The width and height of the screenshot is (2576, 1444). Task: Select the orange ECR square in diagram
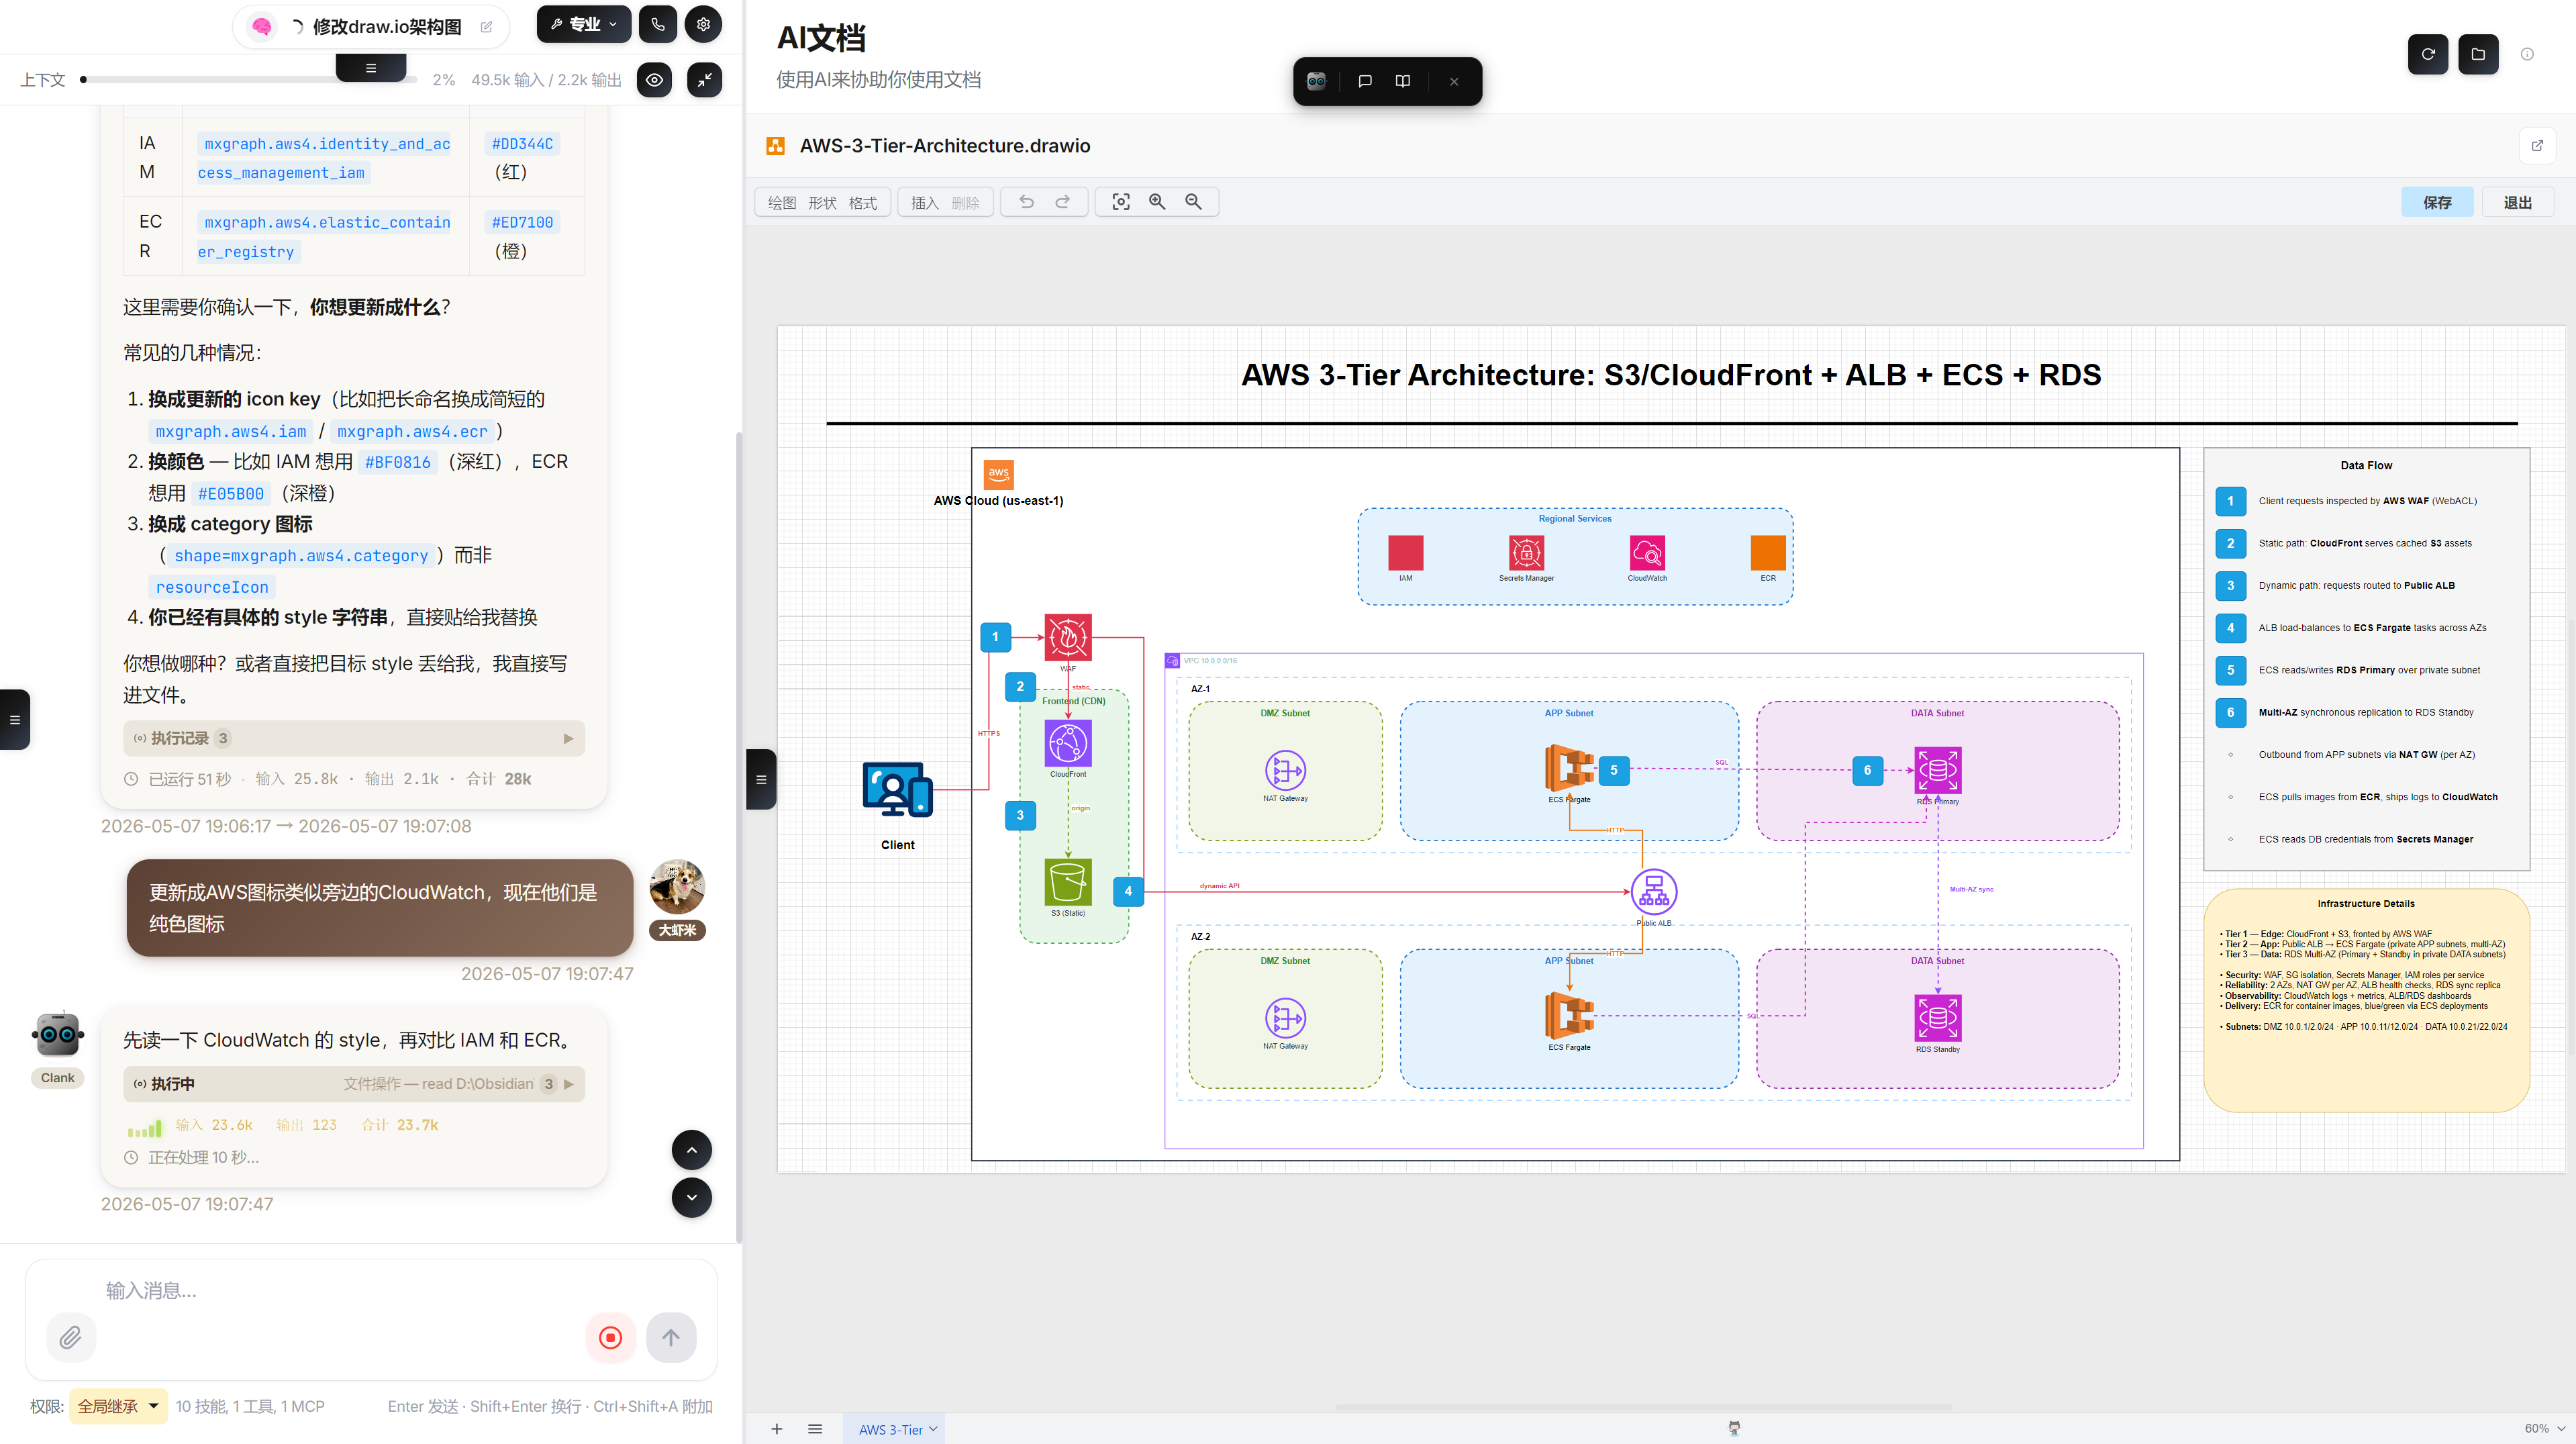[x=1768, y=553]
